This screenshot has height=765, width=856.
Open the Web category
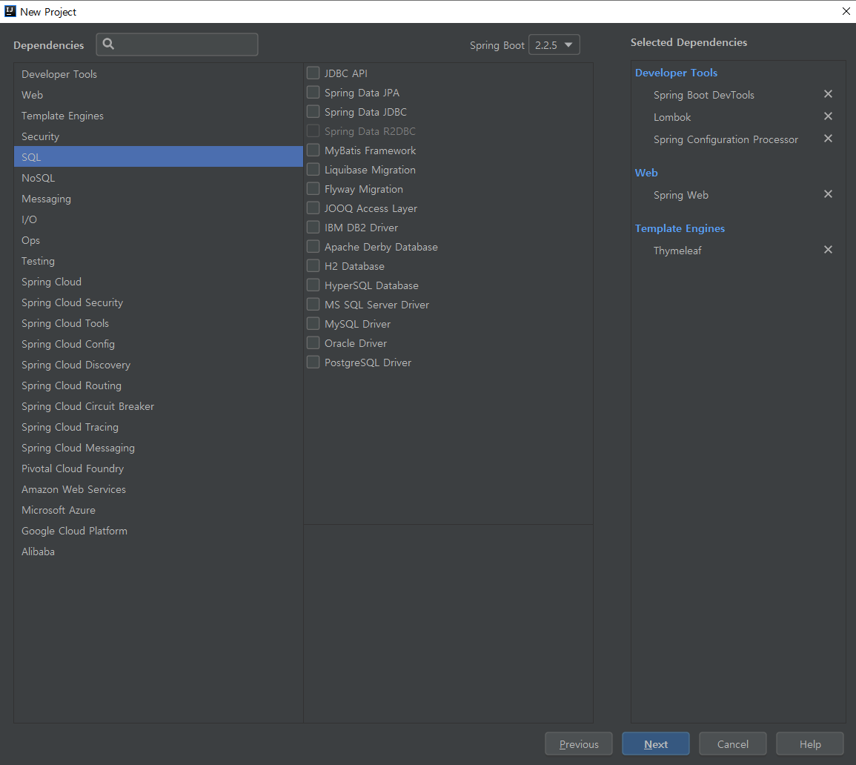click(159, 94)
